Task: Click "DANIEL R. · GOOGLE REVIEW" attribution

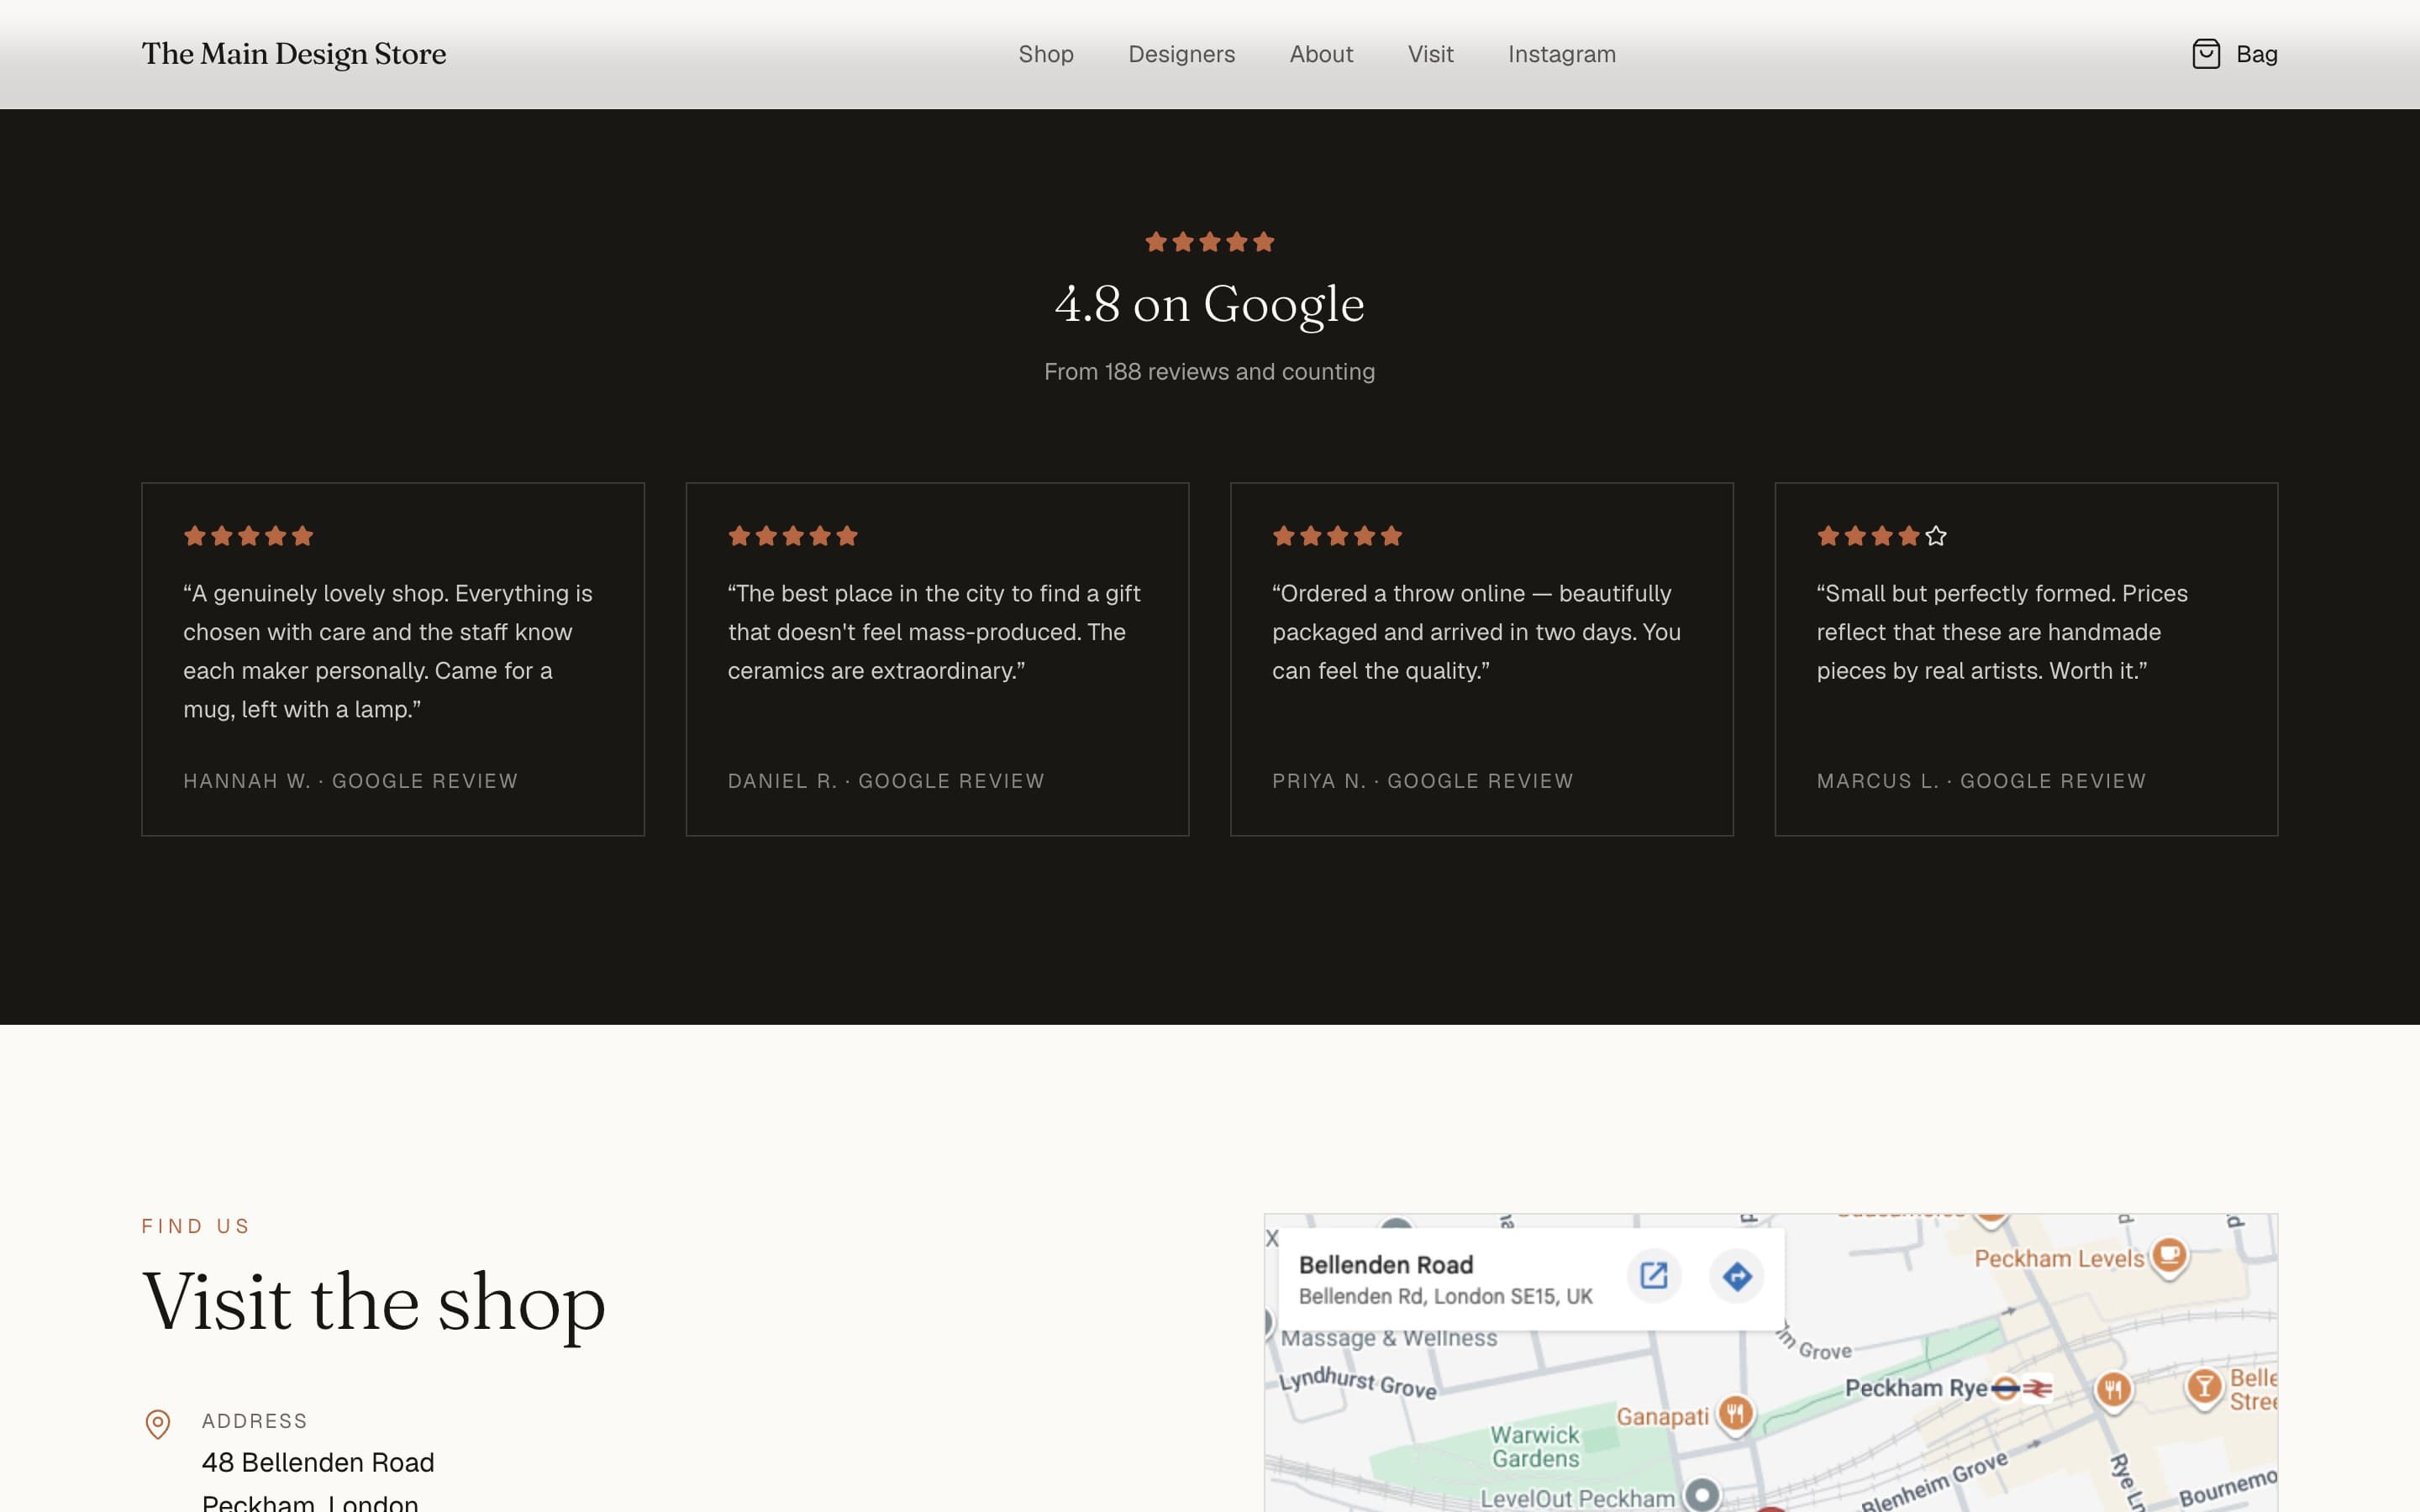Action: pyautogui.click(x=886, y=781)
